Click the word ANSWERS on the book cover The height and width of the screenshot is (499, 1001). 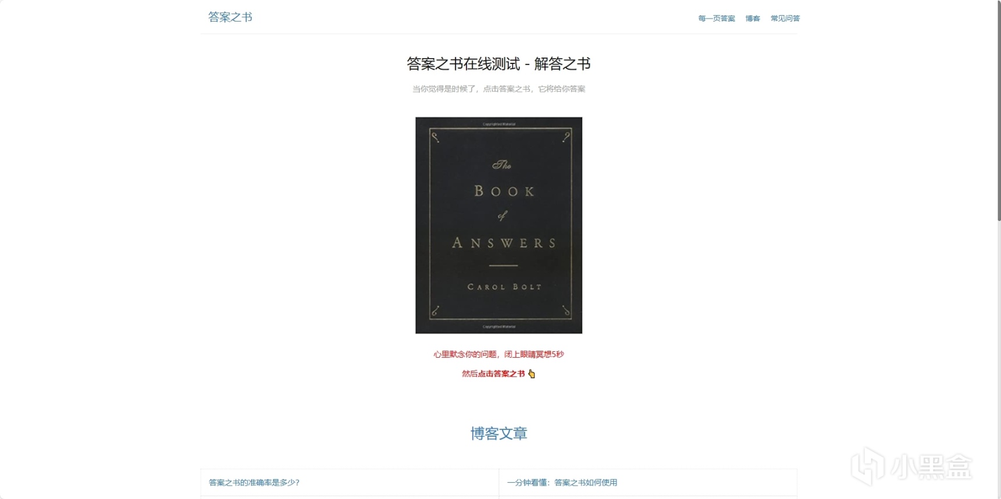504,243
